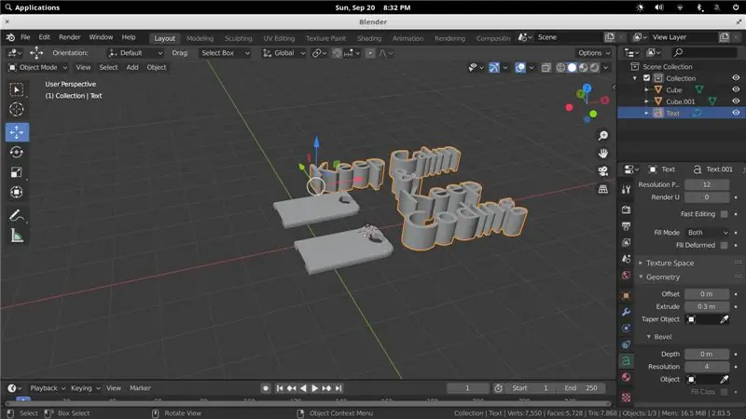Image resolution: width=746 pixels, height=419 pixels.
Task: Open Material properties tab icon
Action: 626,378
